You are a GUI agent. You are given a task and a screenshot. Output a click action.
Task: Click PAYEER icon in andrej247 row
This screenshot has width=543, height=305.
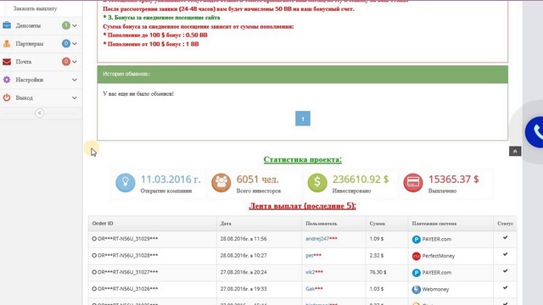(x=416, y=239)
